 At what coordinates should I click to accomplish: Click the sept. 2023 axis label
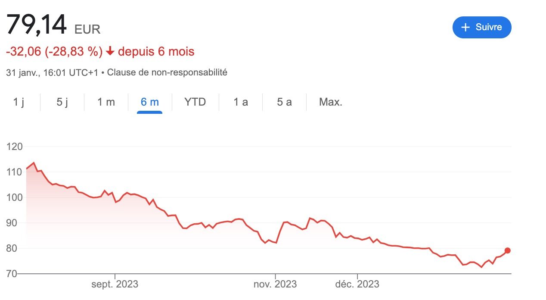115,284
